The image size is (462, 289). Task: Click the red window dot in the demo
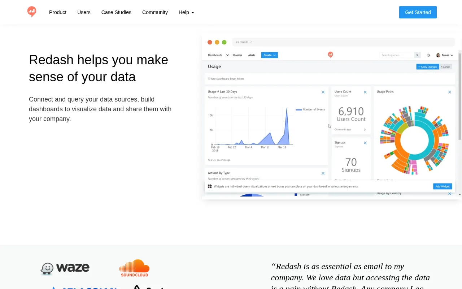coord(210,42)
